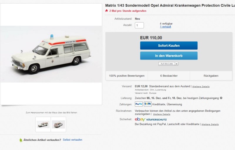Click the green price tag icon
Viewport: 235px width, 150px height.
tap(21, 140)
